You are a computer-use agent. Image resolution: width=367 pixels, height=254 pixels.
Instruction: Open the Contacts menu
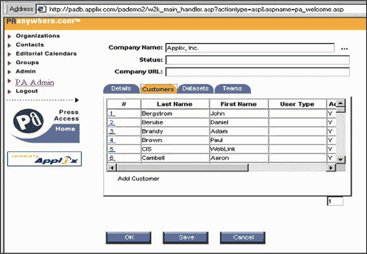[30, 45]
